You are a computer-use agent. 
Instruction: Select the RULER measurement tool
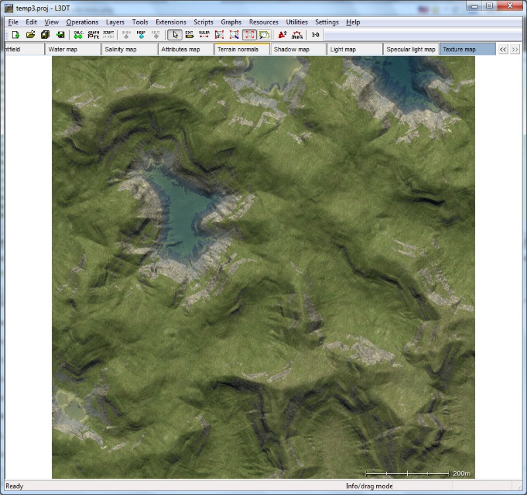pos(204,35)
